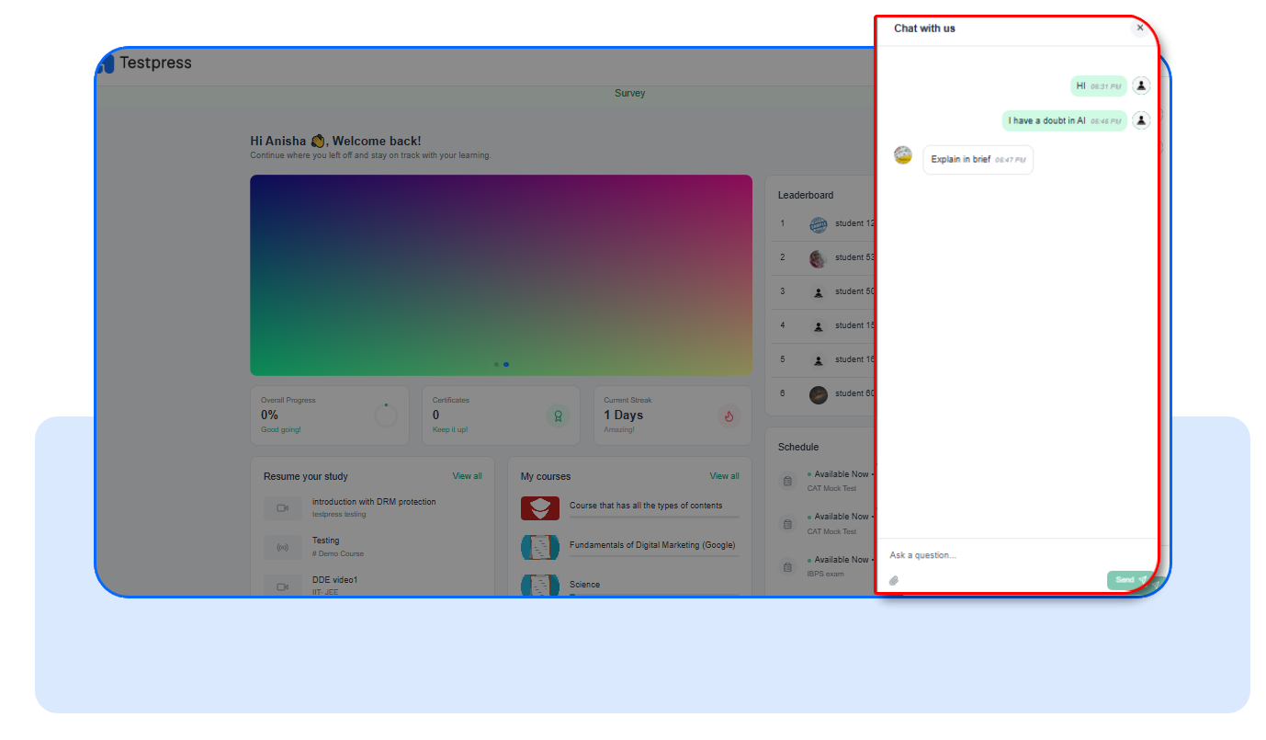Screen dimensions: 1266x740
Task: Send the chat message
Action: pos(1130,580)
